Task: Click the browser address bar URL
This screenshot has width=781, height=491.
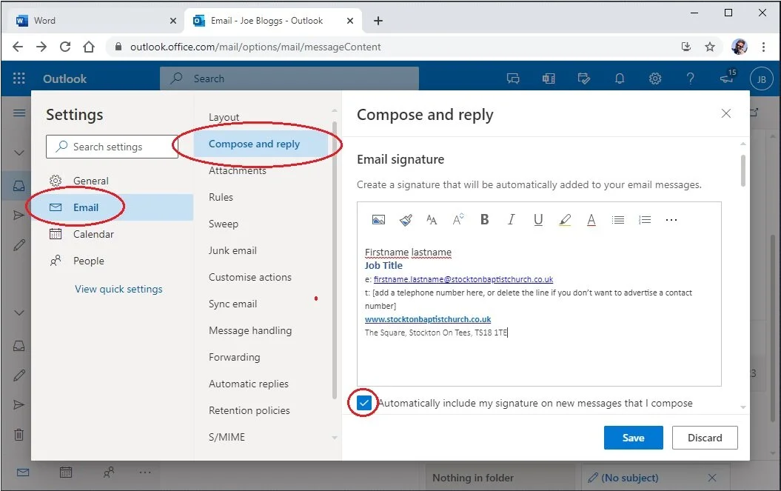Action: [x=255, y=47]
